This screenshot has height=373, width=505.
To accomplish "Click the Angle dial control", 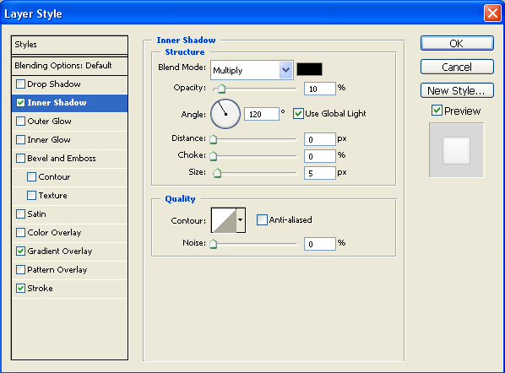I will 225,114.
